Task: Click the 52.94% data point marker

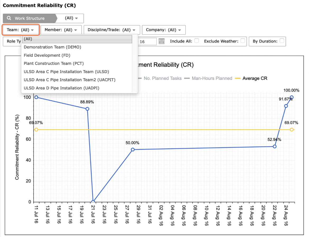Action: point(274,146)
